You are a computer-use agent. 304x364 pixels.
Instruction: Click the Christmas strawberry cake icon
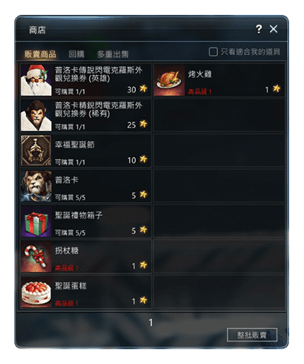(x=36, y=292)
